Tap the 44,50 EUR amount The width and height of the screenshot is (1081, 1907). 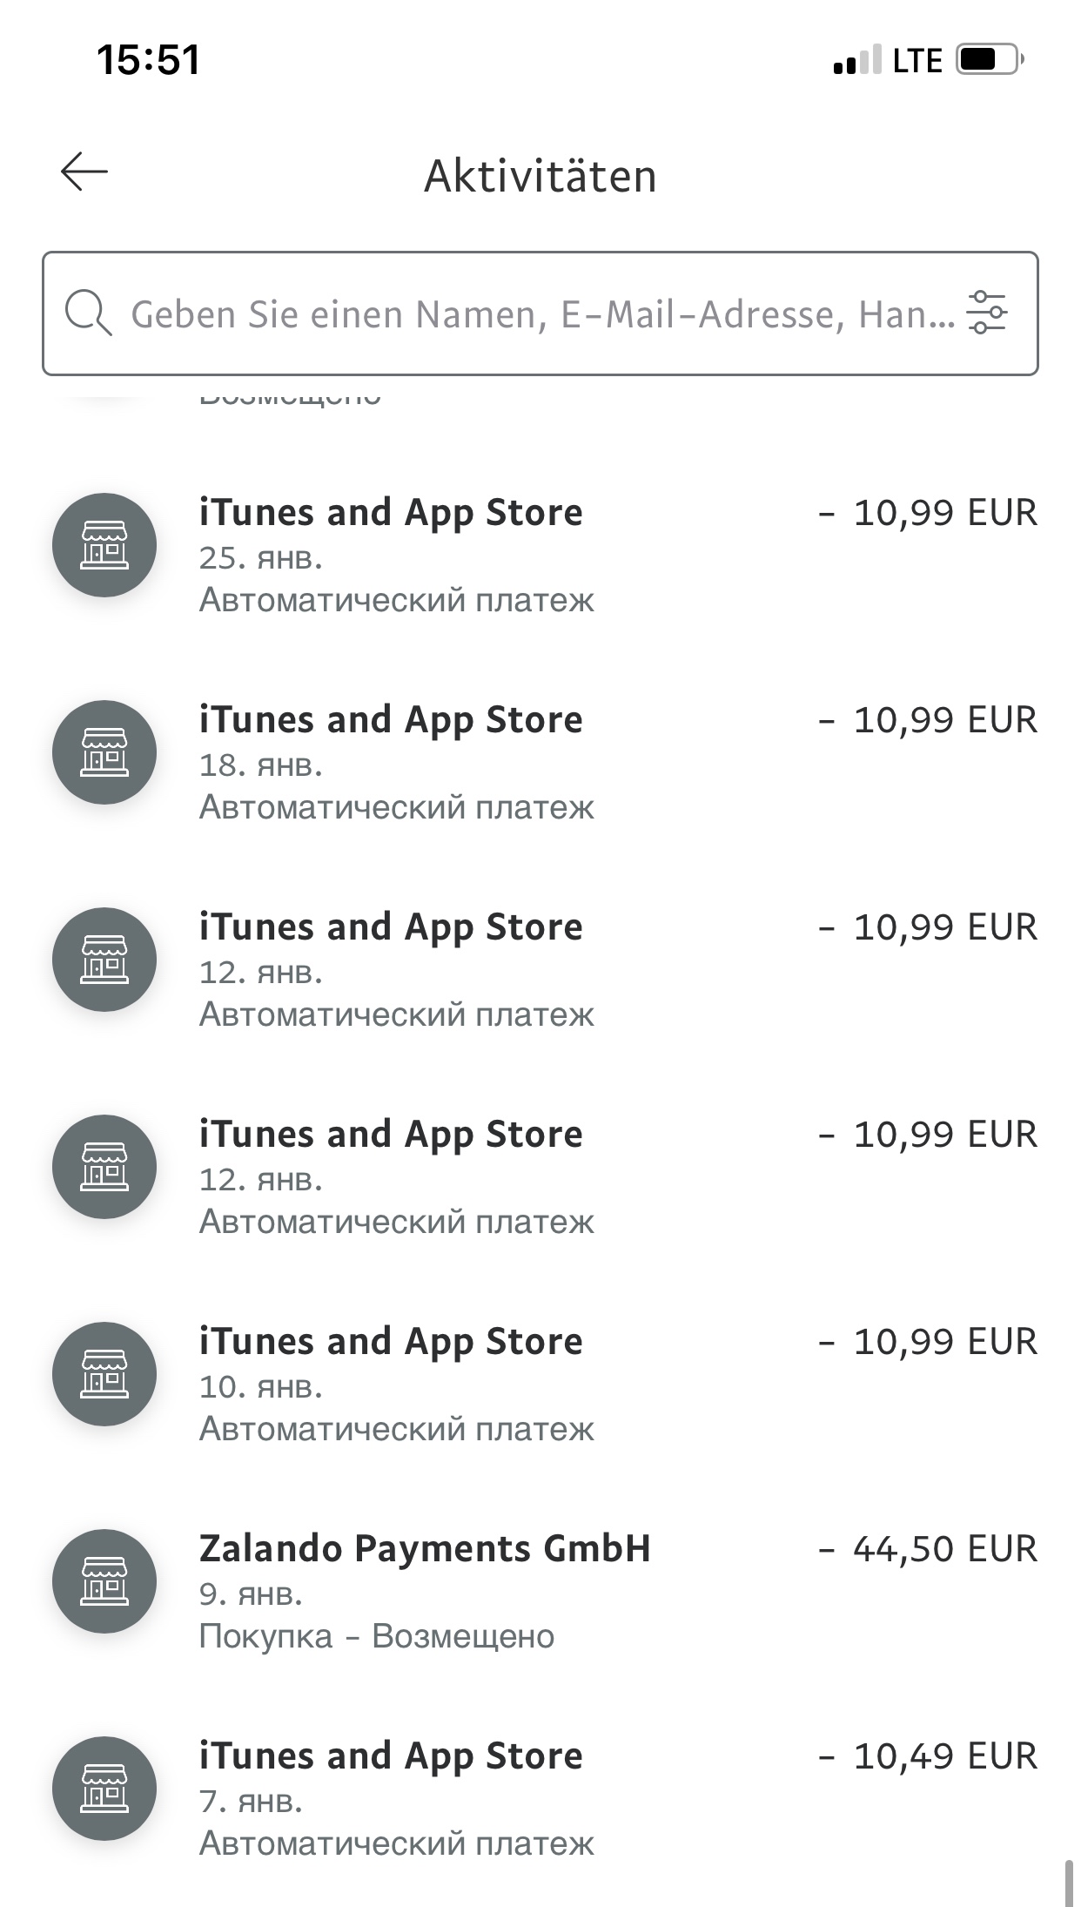[x=928, y=1549]
